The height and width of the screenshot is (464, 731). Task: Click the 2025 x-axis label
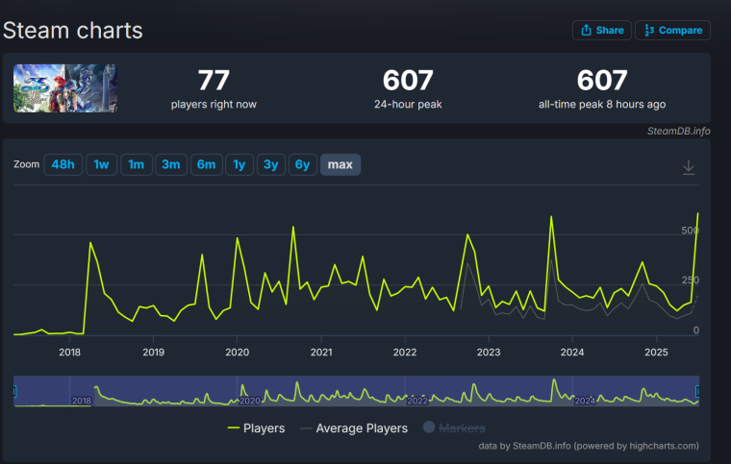tap(656, 353)
